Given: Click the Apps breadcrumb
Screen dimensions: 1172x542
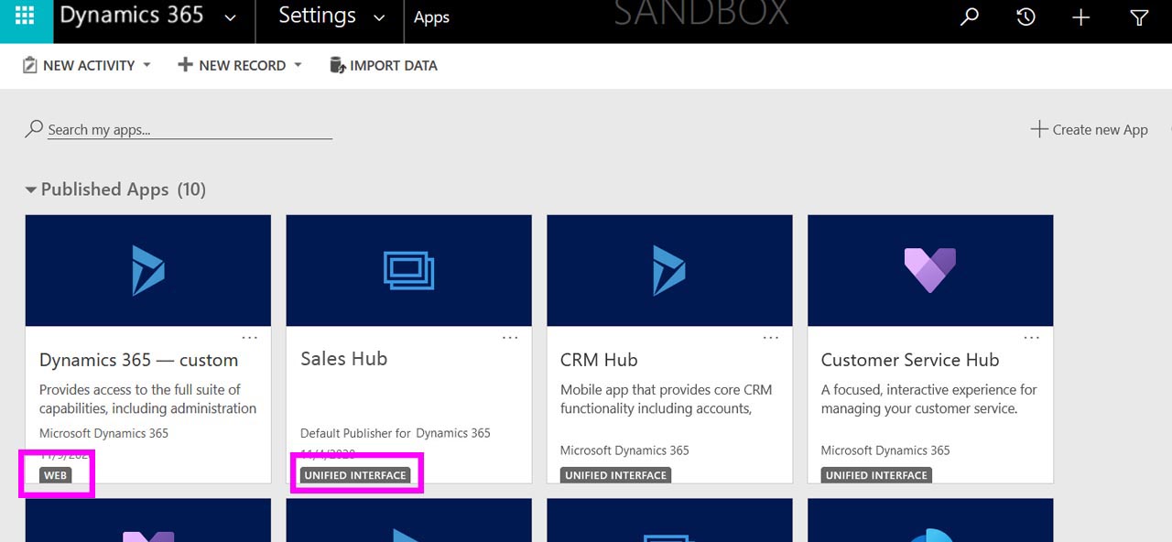Looking at the screenshot, I should 431,17.
